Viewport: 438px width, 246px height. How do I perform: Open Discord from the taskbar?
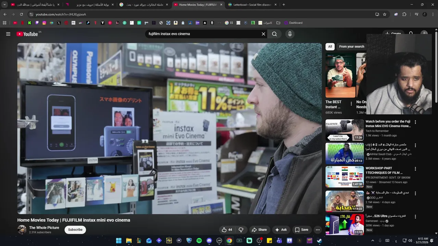click(209, 241)
